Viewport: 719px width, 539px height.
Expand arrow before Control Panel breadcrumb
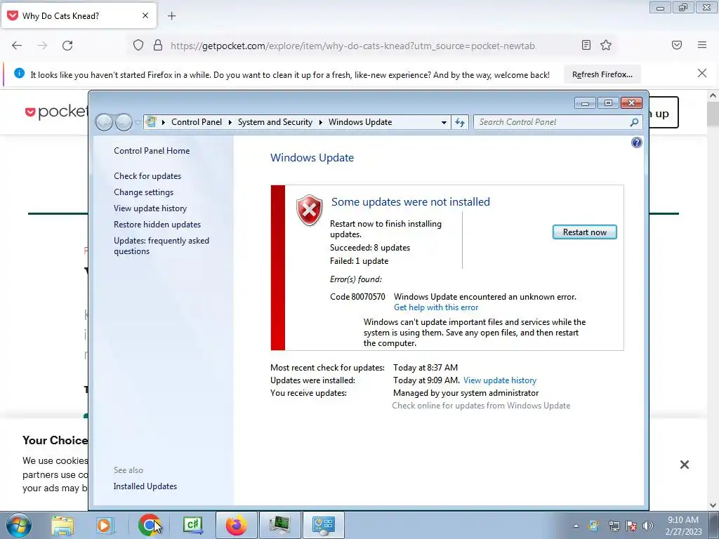163,122
